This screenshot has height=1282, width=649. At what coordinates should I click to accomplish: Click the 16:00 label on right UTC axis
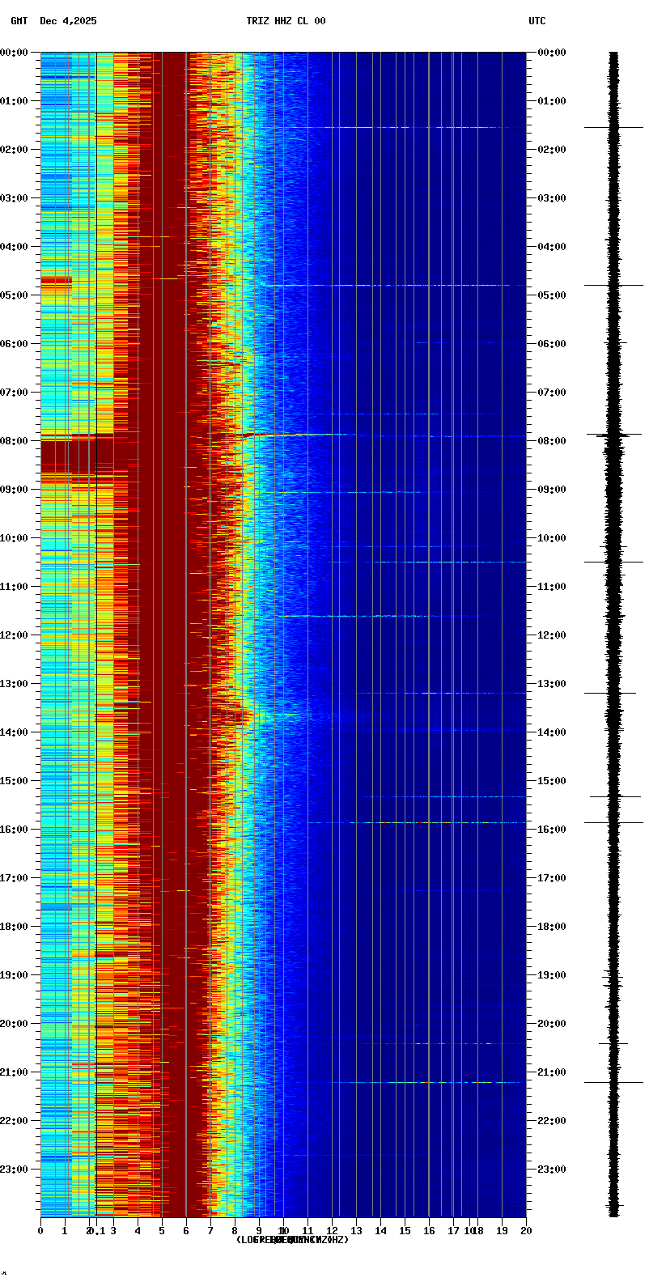552,830
